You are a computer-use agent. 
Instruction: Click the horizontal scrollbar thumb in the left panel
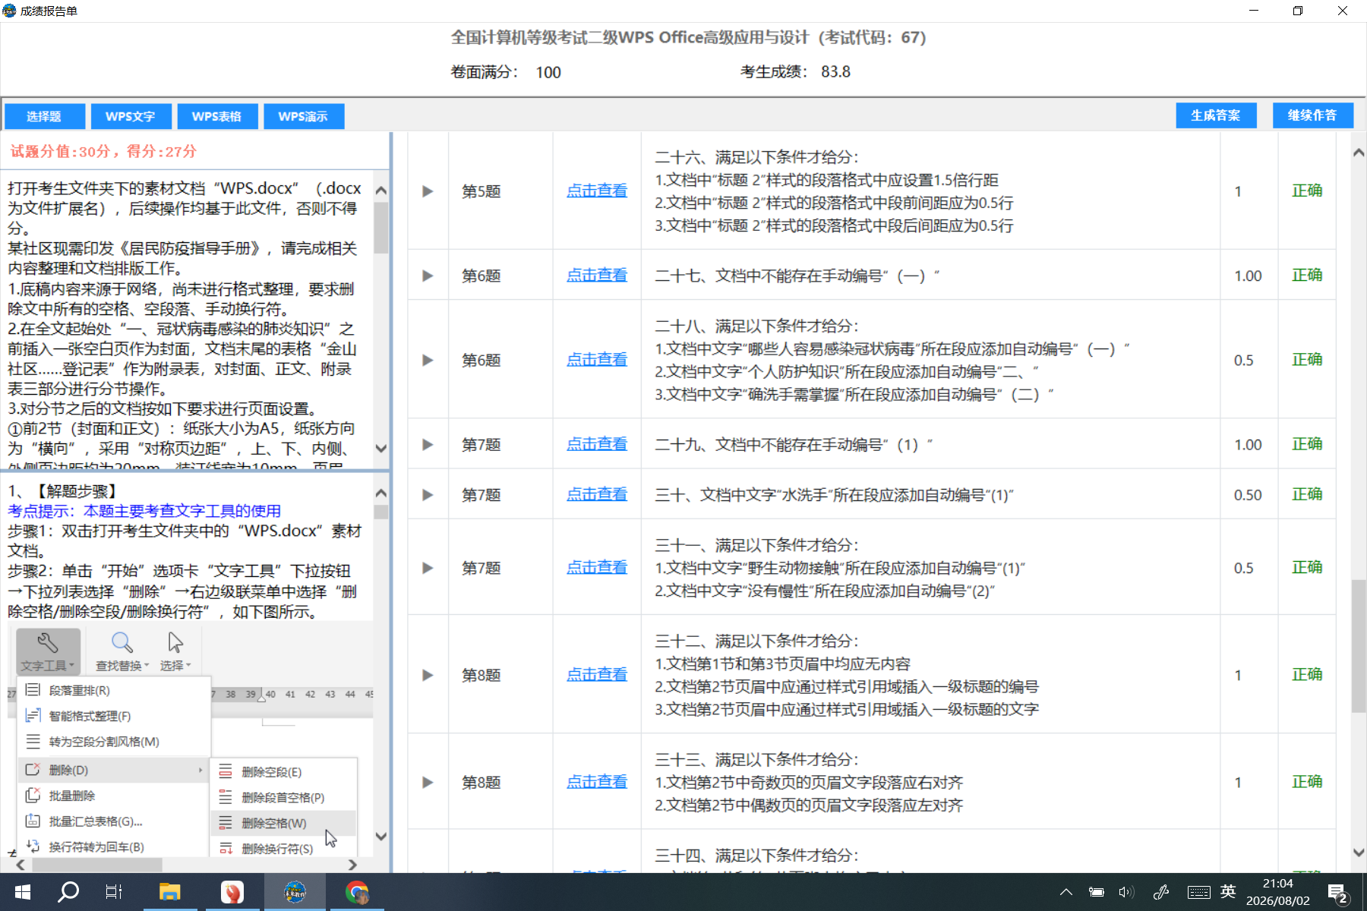(x=96, y=865)
